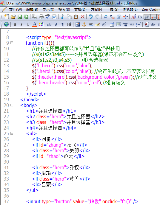Copy selection using the copy icon
The height and width of the screenshot is (205, 160).
pos(69,17)
